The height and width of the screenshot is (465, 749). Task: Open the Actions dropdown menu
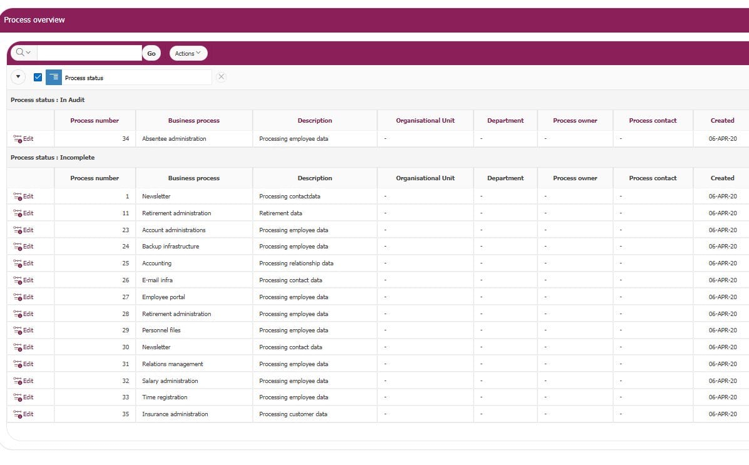pos(188,53)
